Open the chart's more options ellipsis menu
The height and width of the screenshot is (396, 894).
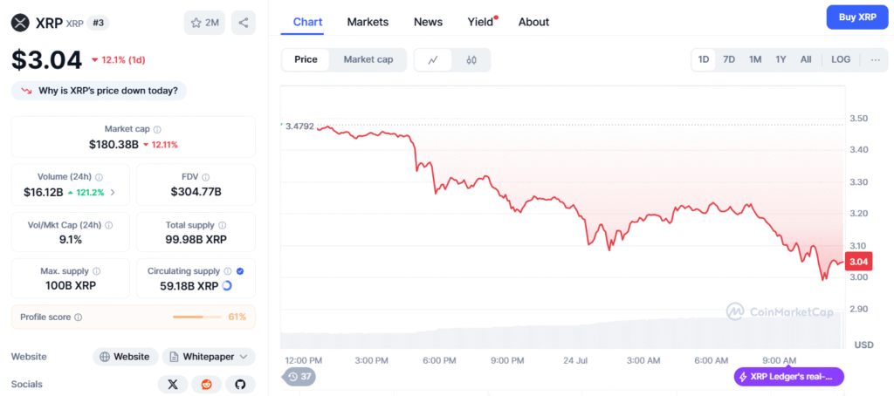tap(875, 59)
